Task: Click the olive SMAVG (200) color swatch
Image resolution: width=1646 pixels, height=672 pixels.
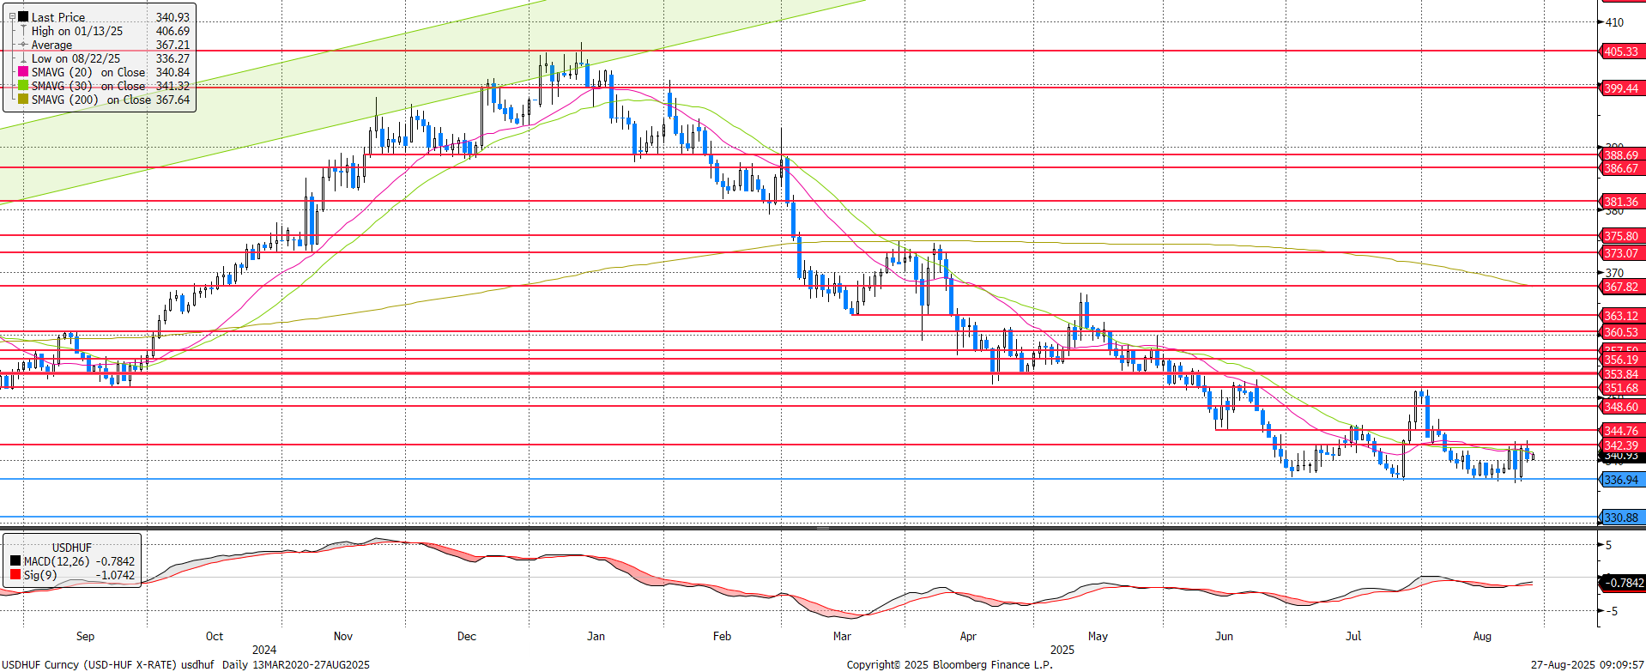Action: pos(23,100)
